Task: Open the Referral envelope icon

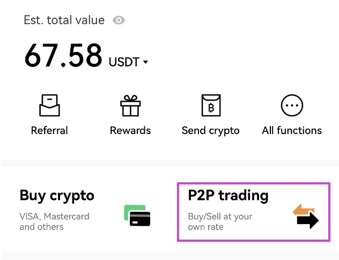Action: [49, 106]
